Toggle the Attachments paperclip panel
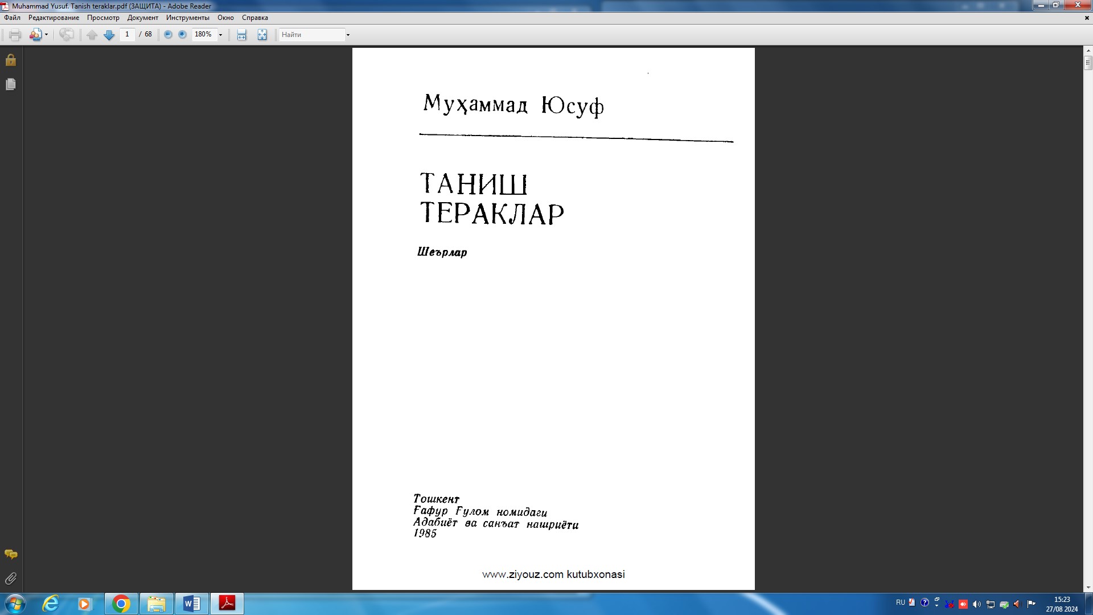This screenshot has height=615, width=1093. coord(10,579)
